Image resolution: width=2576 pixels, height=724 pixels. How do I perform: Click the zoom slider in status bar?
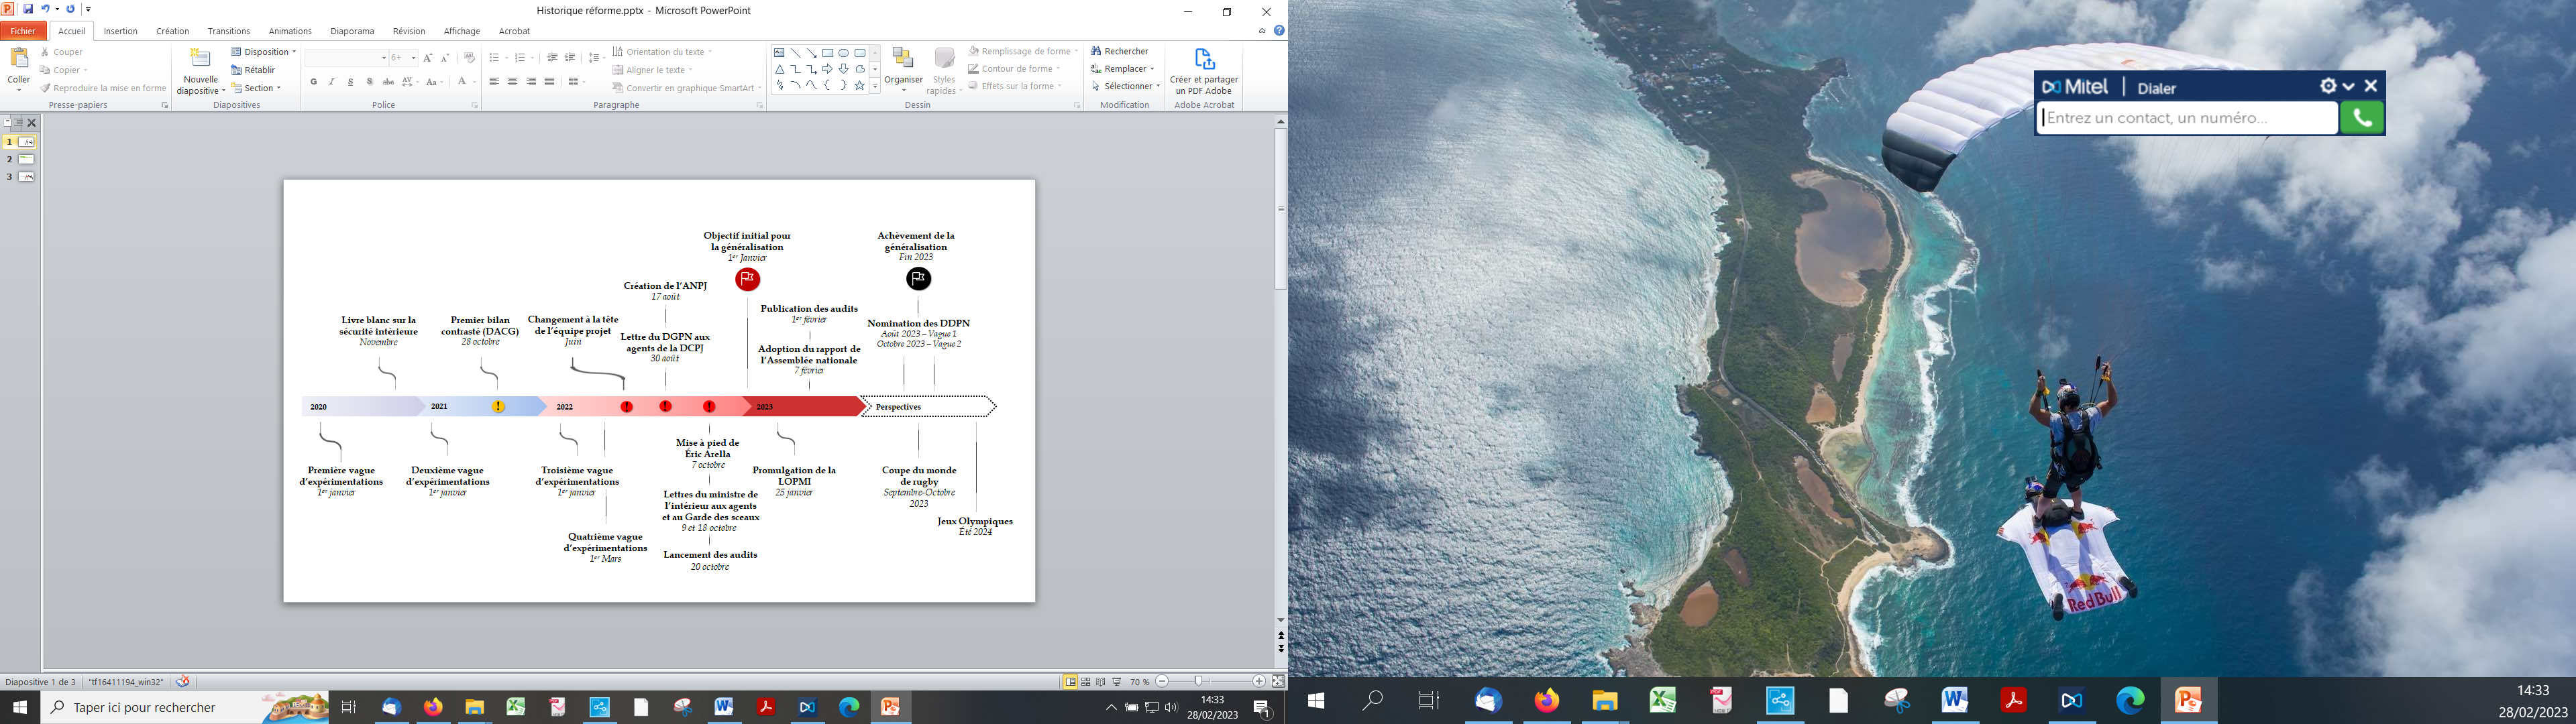coord(1198,682)
